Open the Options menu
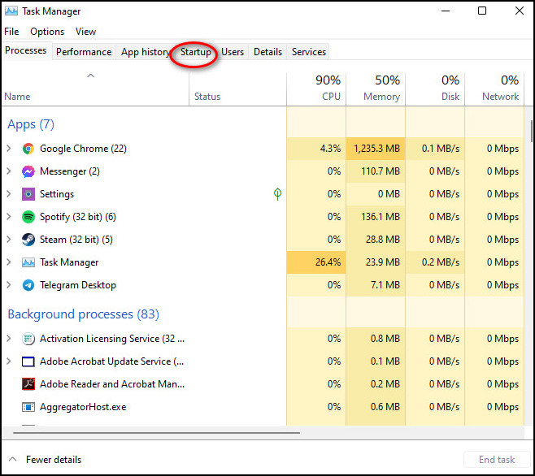 click(x=47, y=32)
